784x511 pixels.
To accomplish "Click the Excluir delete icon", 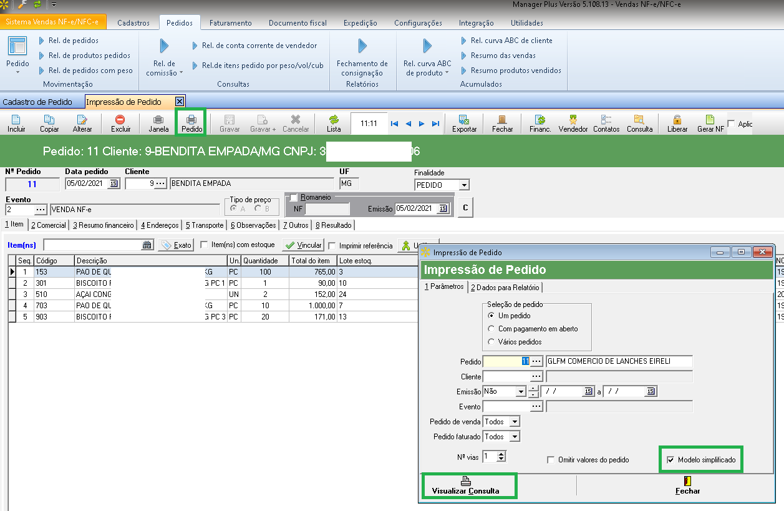I will [x=120, y=123].
